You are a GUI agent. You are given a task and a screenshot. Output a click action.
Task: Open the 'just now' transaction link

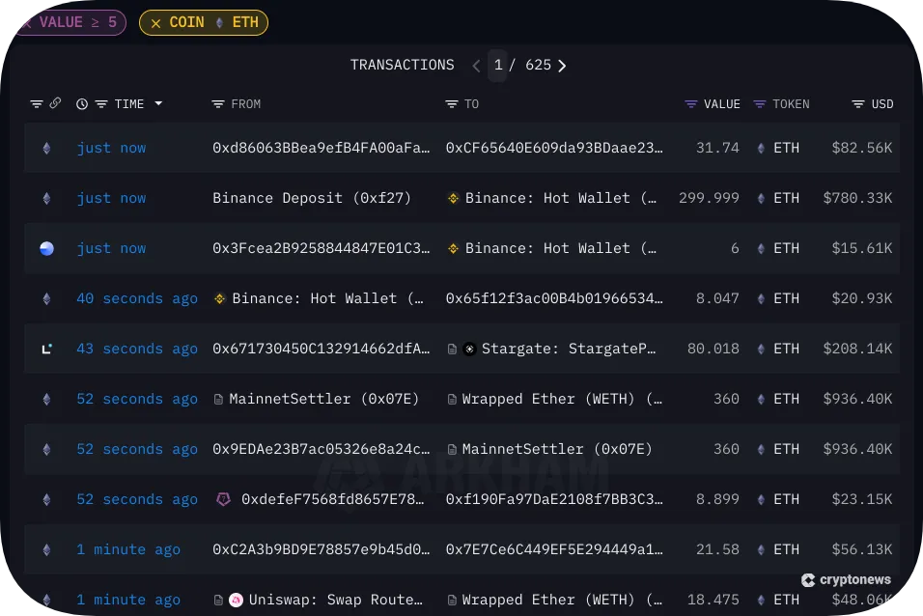point(111,148)
